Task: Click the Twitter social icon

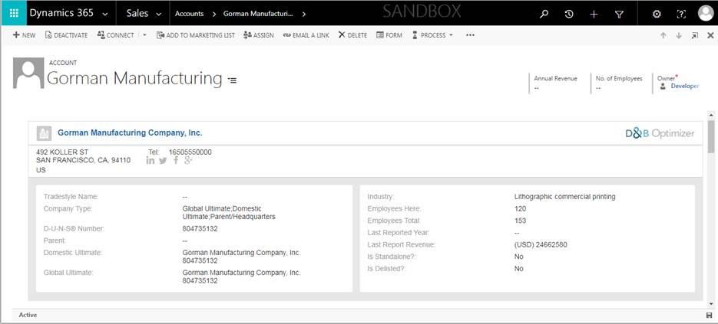Action: (163, 160)
